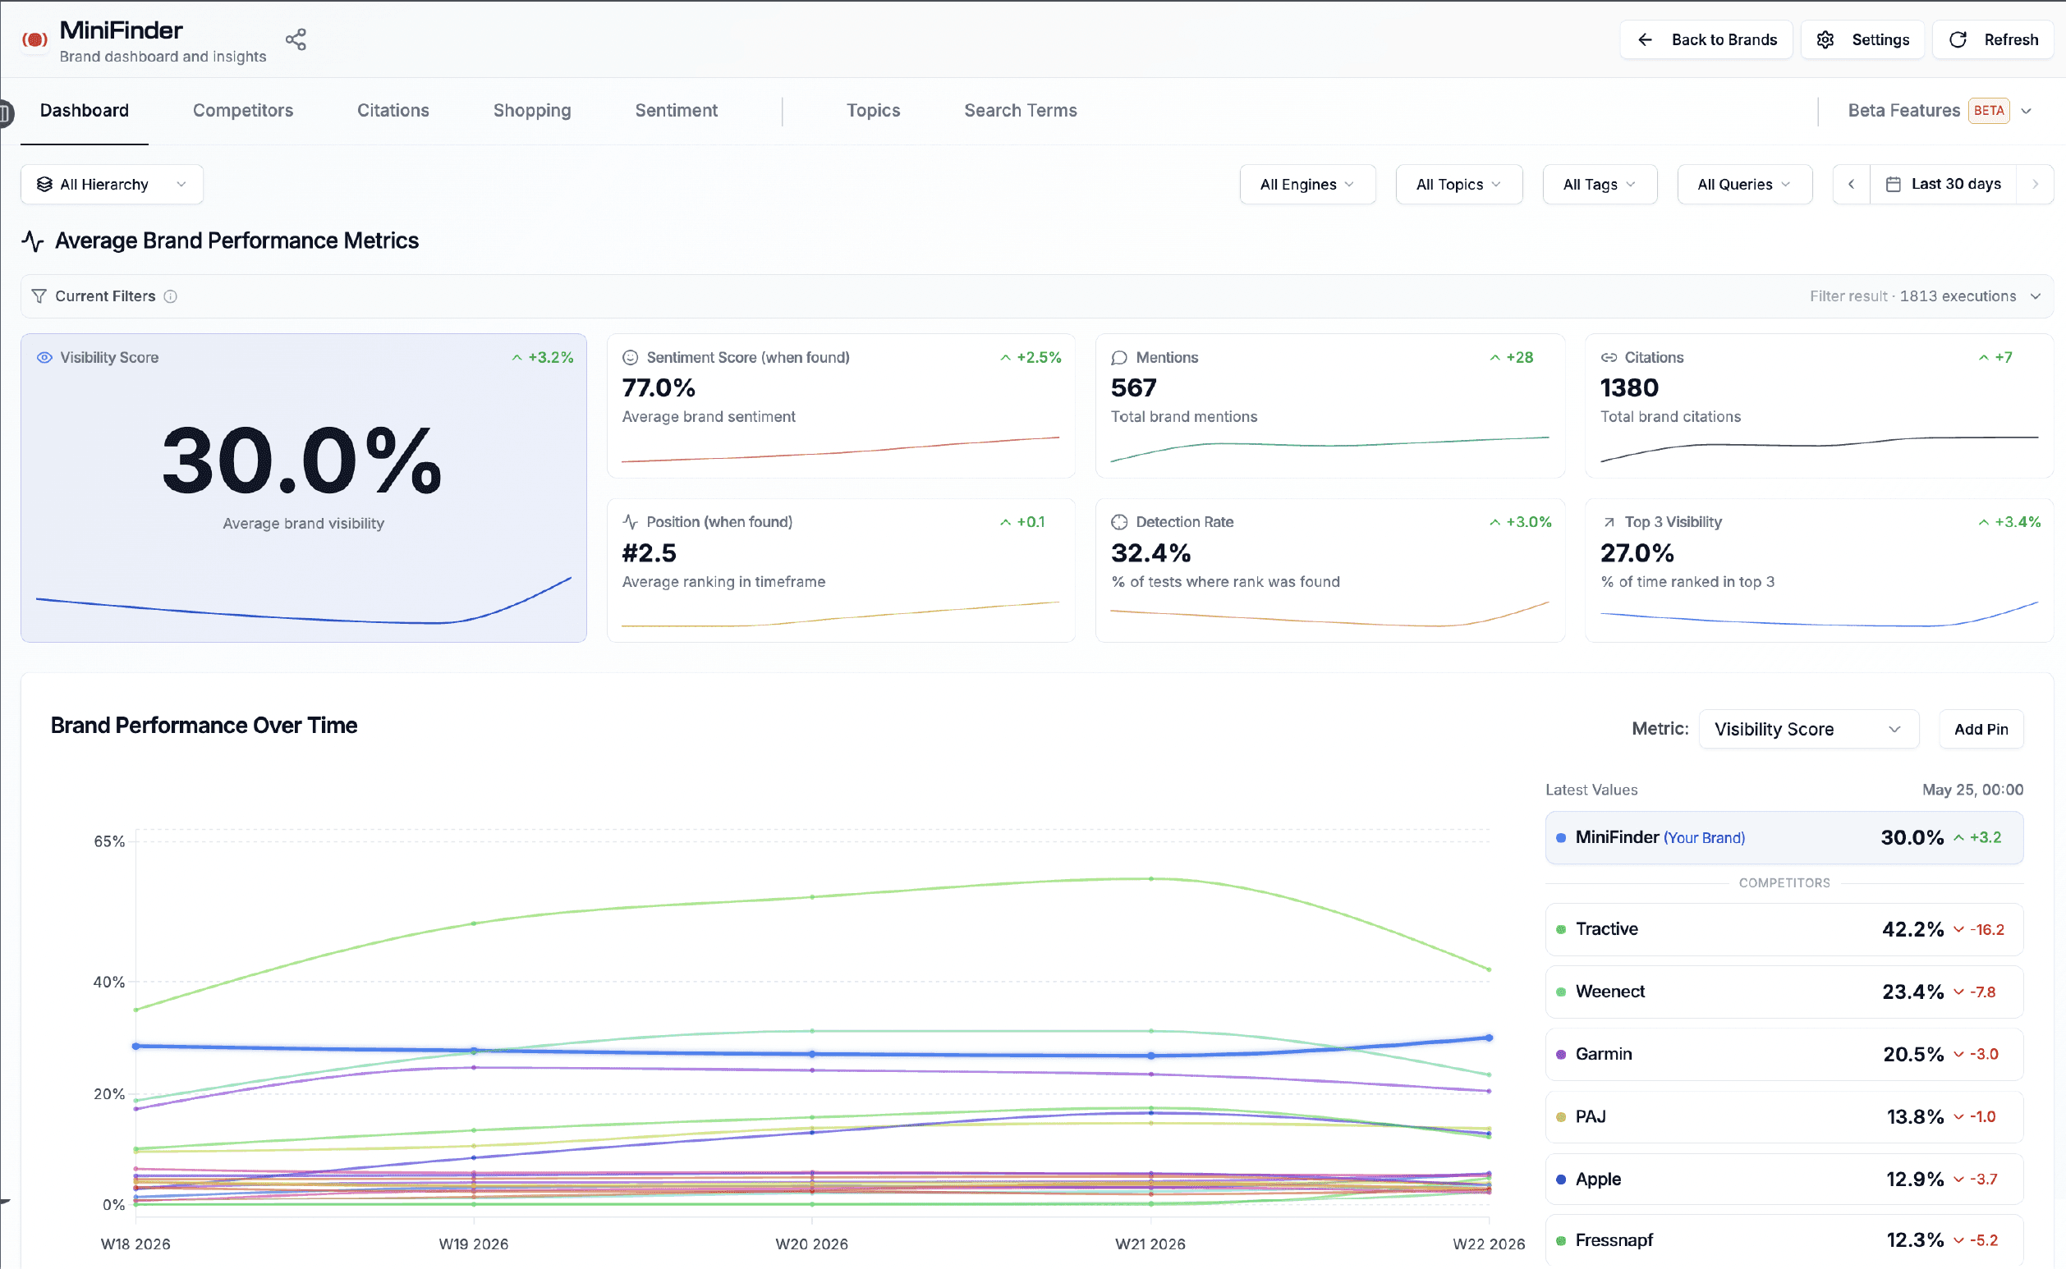Image resolution: width=2066 pixels, height=1269 pixels.
Task: Click the funnel icon next to Current Filters
Action: click(x=39, y=296)
